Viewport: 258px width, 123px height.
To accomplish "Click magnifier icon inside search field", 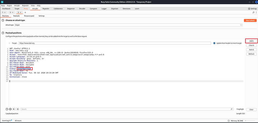I will tap(232, 109).
